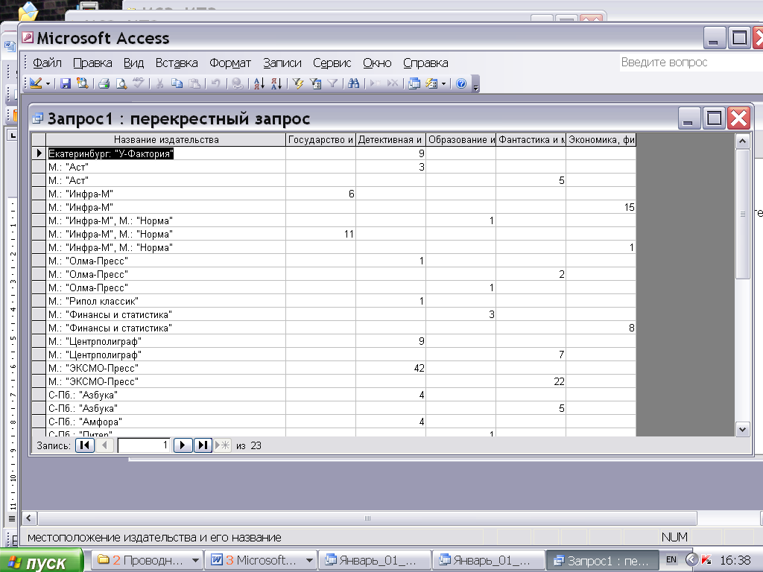The image size is (763, 572).
Task: Open the Формат menu
Action: pos(230,63)
